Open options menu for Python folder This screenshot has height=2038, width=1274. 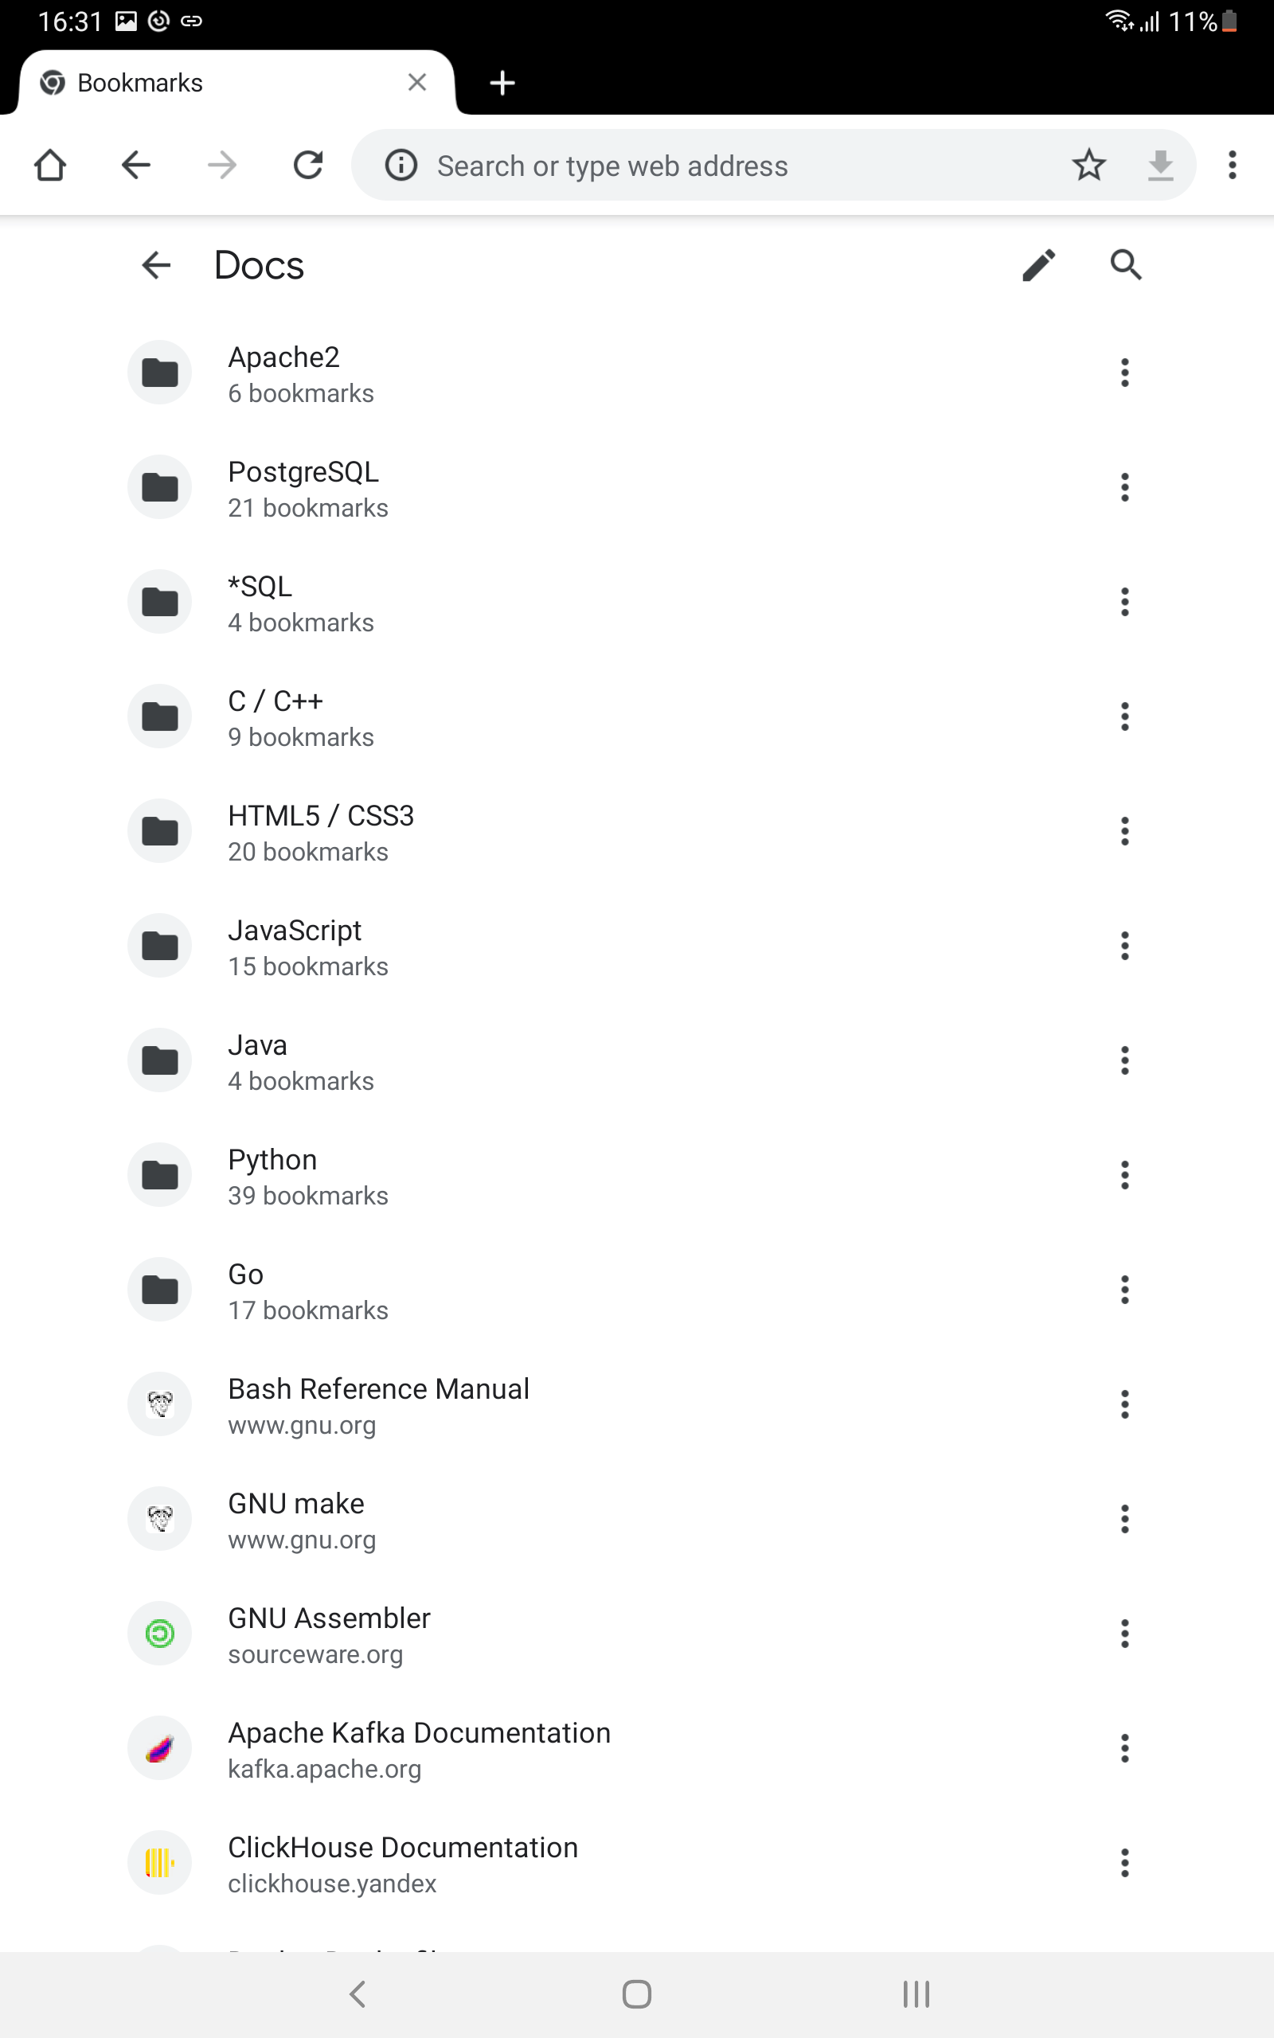(1124, 1175)
